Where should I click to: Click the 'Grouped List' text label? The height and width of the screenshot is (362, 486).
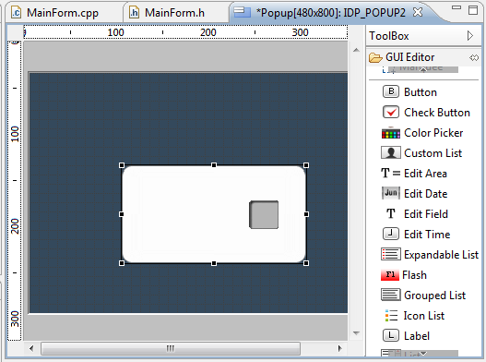(x=435, y=296)
